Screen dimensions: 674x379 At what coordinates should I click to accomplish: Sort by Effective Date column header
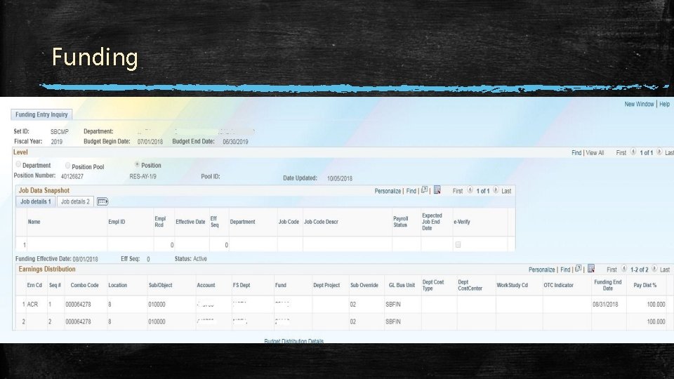click(x=190, y=222)
